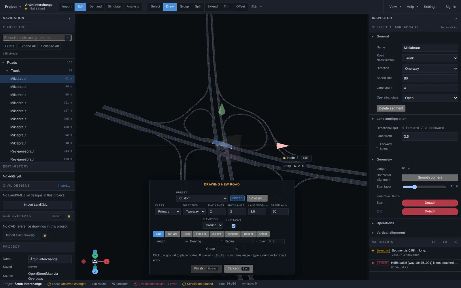Click Import LandXML button
Image resolution: width=461 pixels, height=288 pixels.
pyautogui.click(x=37, y=205)
